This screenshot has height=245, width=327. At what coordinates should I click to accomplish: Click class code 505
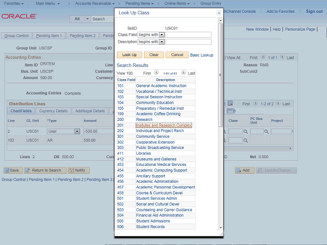point(121,221)
